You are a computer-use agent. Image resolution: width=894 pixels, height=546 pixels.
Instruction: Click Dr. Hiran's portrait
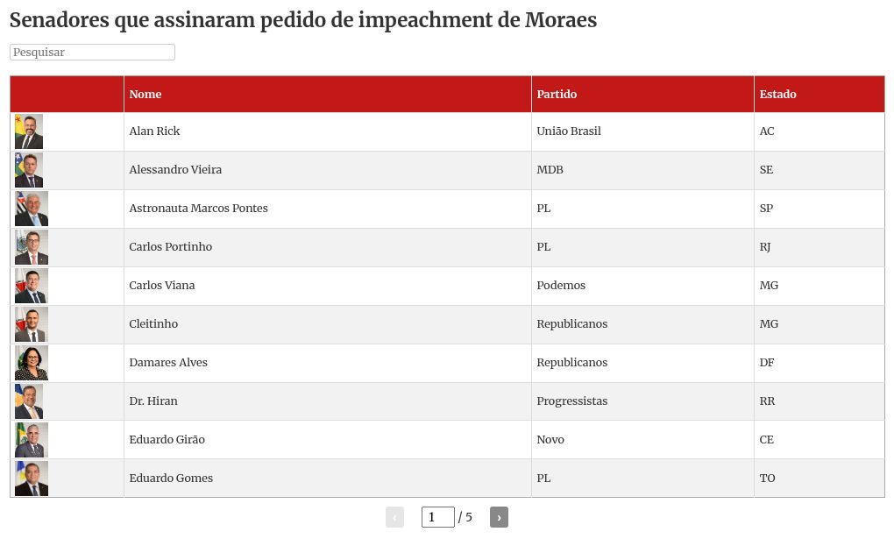coord(29,401)
